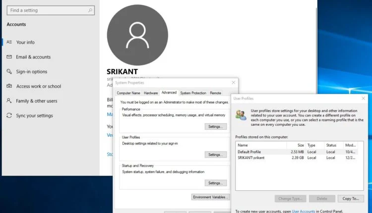Open Your info in Accounts sidebar
This screenshot has height=213, width=372.
(x=25, y=43)
